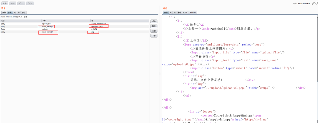Go back using the < history arrow
Image resolution: width=318 pixels, height=123 pixels.
20,3
